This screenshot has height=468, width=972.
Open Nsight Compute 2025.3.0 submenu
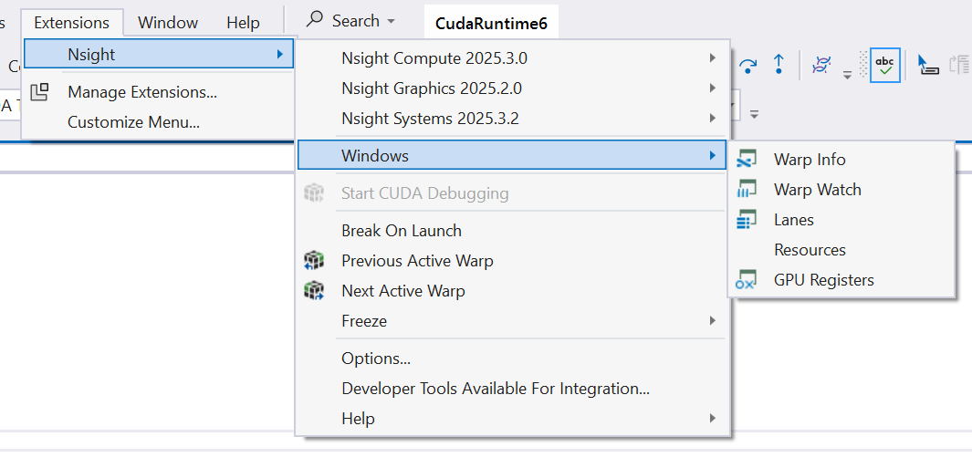[x=512, y=58]
